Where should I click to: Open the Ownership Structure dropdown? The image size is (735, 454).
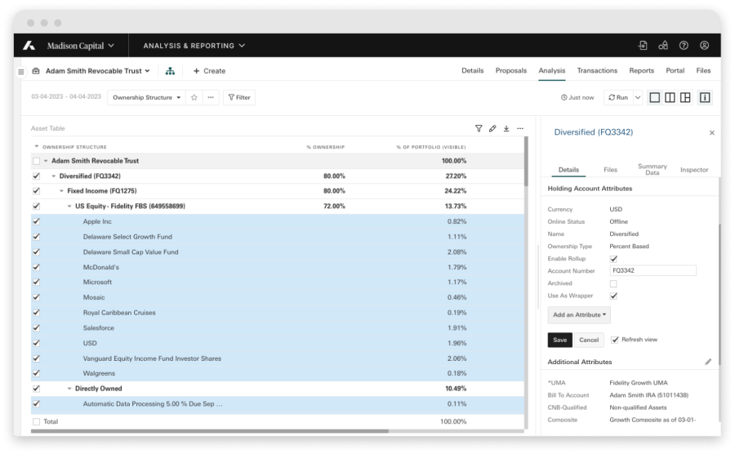click(x=147, y=97)
